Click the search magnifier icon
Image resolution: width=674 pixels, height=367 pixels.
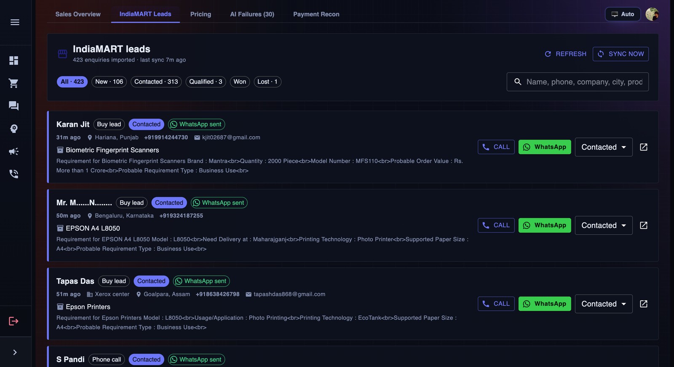click(518, 82)
